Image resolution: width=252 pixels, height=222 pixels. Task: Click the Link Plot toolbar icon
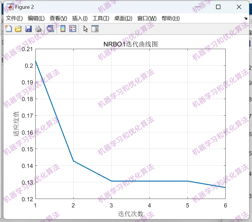[x=50, y=29]
